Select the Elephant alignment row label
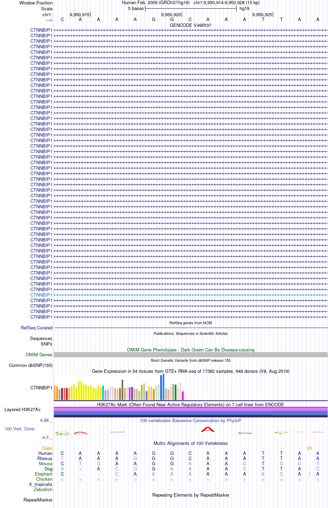Image resolution: width=328 pixels, height=508 pixels. (x=44, y=474)
